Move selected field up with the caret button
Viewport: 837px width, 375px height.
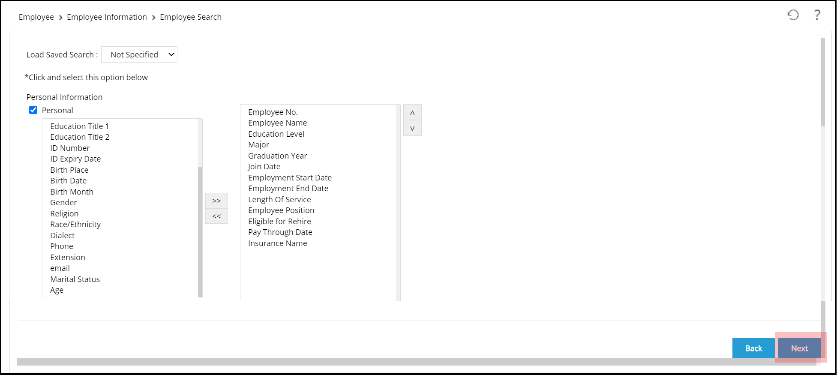click(x=412, y=112)
